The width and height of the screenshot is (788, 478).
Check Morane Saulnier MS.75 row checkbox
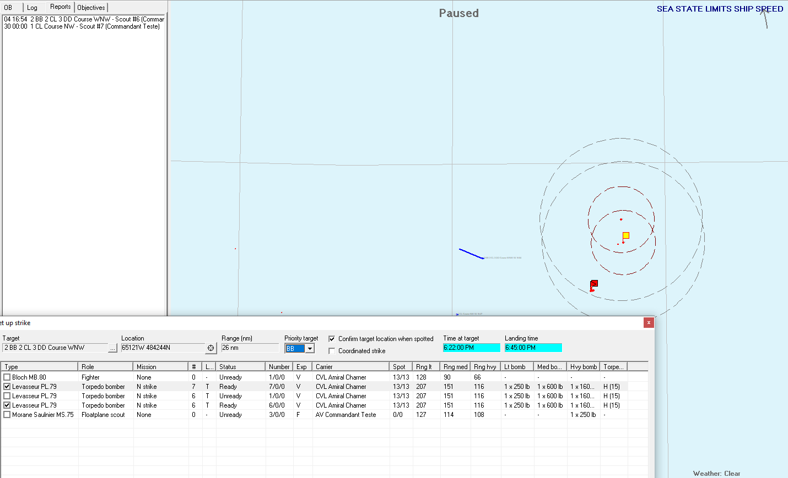click(7, 415)
